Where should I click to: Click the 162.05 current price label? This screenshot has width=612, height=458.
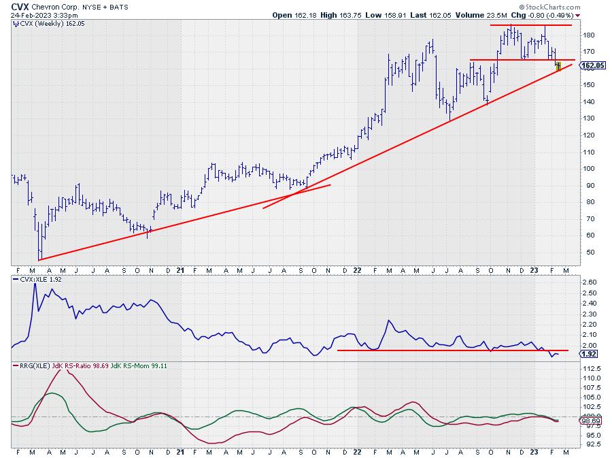(x=593, y=65)
